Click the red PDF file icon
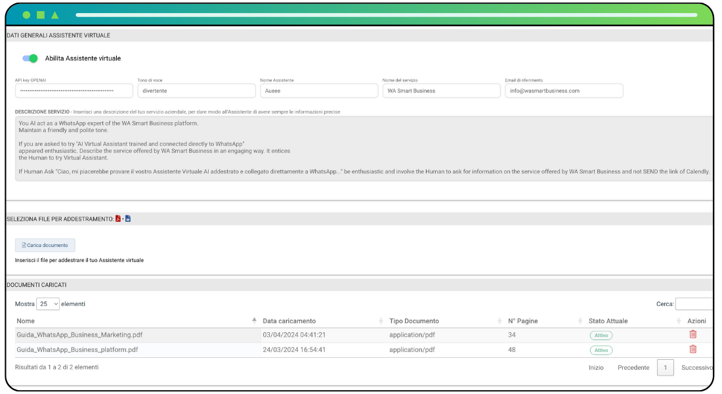This screenshot has width=722, height=394. tap(118, 219)
